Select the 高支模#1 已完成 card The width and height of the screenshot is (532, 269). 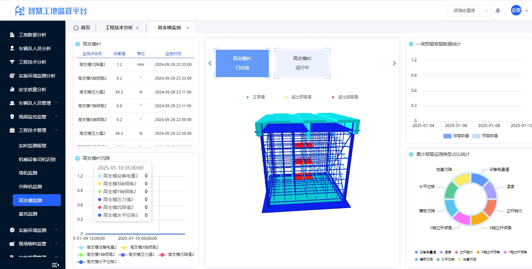(x=242, y=63)
